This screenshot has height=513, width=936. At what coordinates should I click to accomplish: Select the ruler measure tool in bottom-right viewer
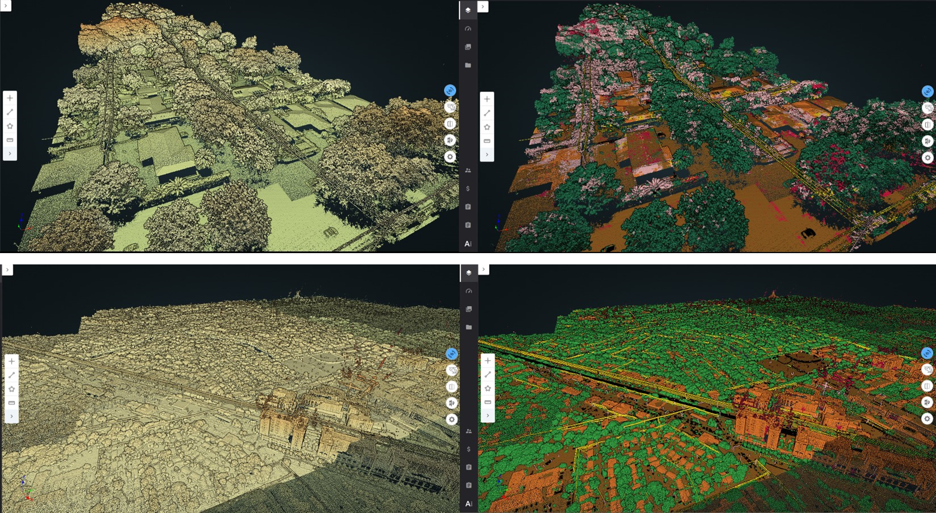point(488,402)
